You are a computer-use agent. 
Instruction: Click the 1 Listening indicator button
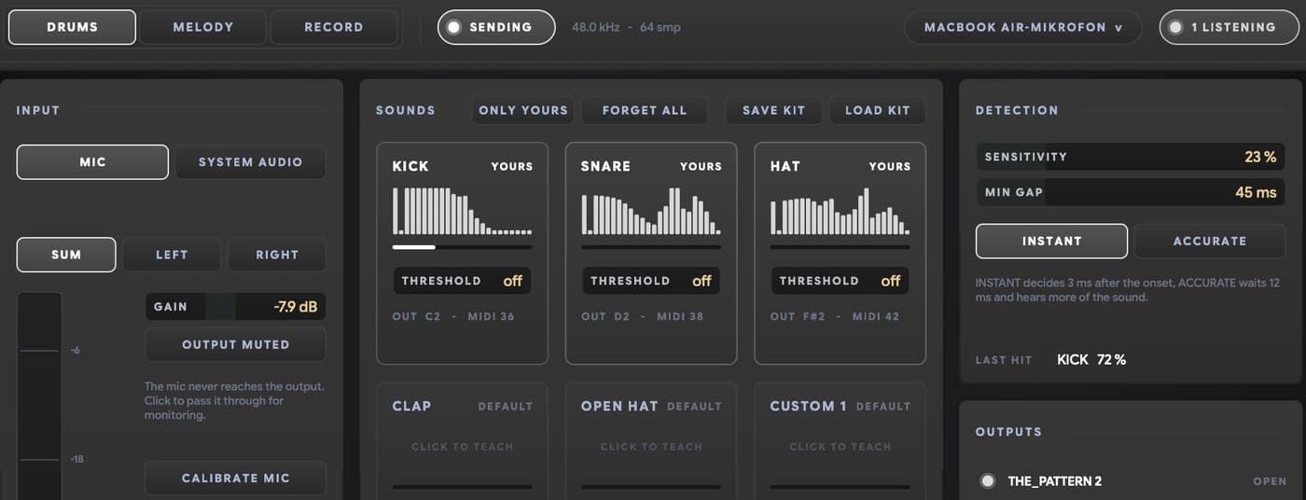(1230, 27)
